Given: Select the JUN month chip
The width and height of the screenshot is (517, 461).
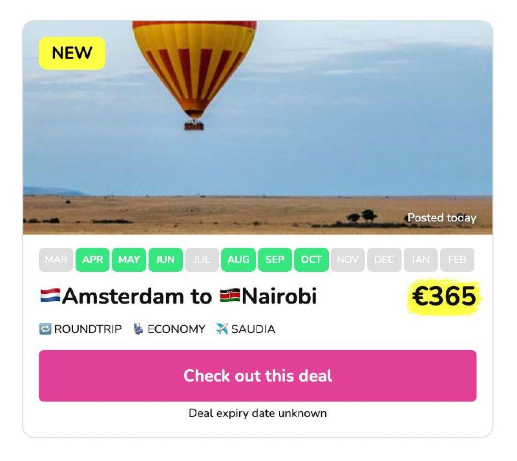Looking at the screenshot, I should (165, 260).
